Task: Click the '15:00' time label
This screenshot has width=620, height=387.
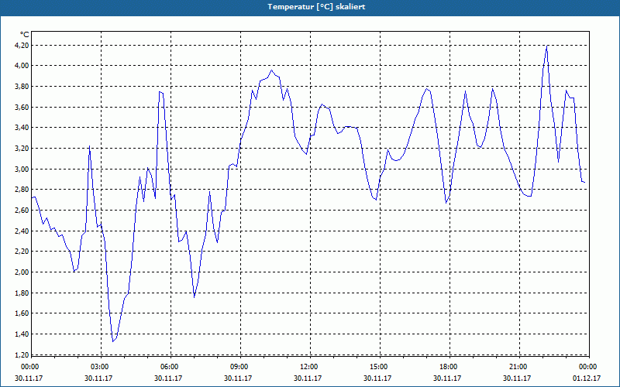Action: pos(378,367)
